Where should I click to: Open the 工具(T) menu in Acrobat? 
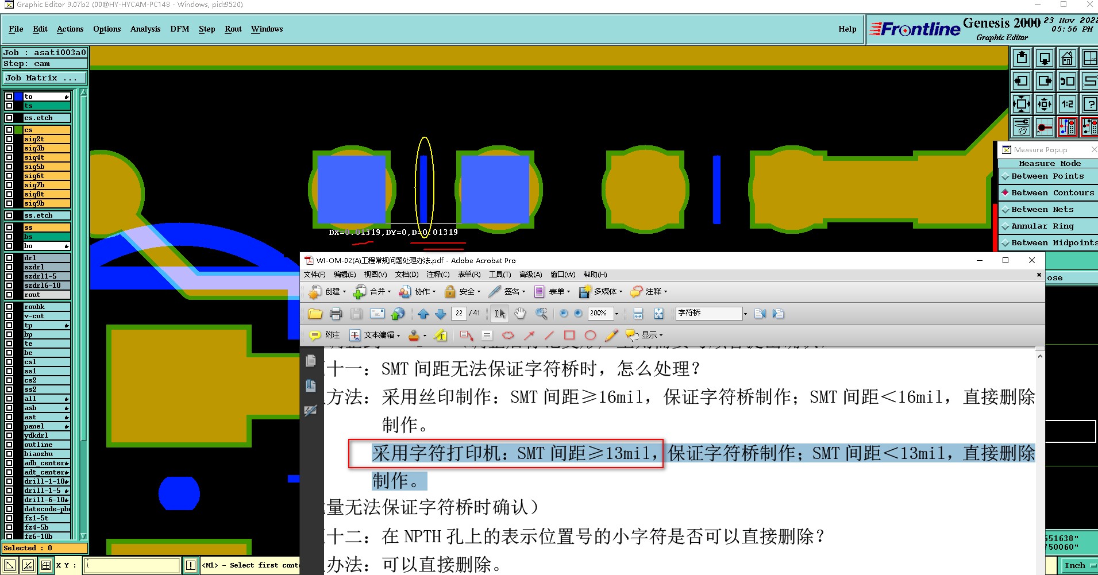click(500, 275)
